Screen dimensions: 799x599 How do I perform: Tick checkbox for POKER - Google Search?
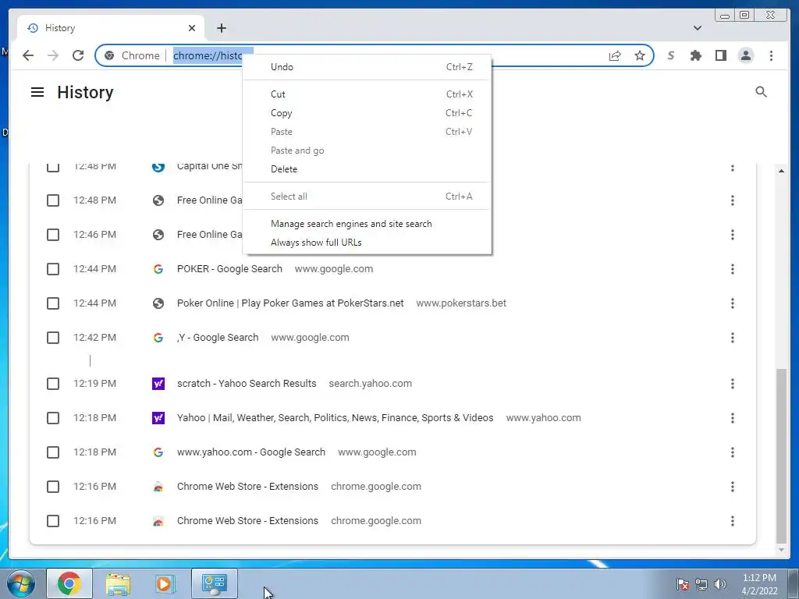click(53, 269)
